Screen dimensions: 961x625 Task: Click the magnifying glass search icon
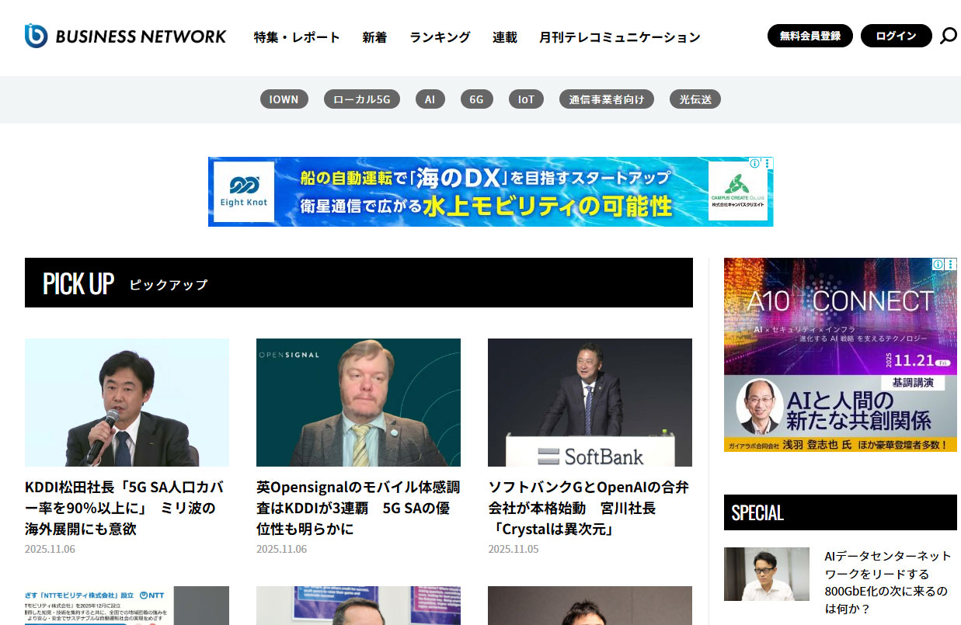949,36
